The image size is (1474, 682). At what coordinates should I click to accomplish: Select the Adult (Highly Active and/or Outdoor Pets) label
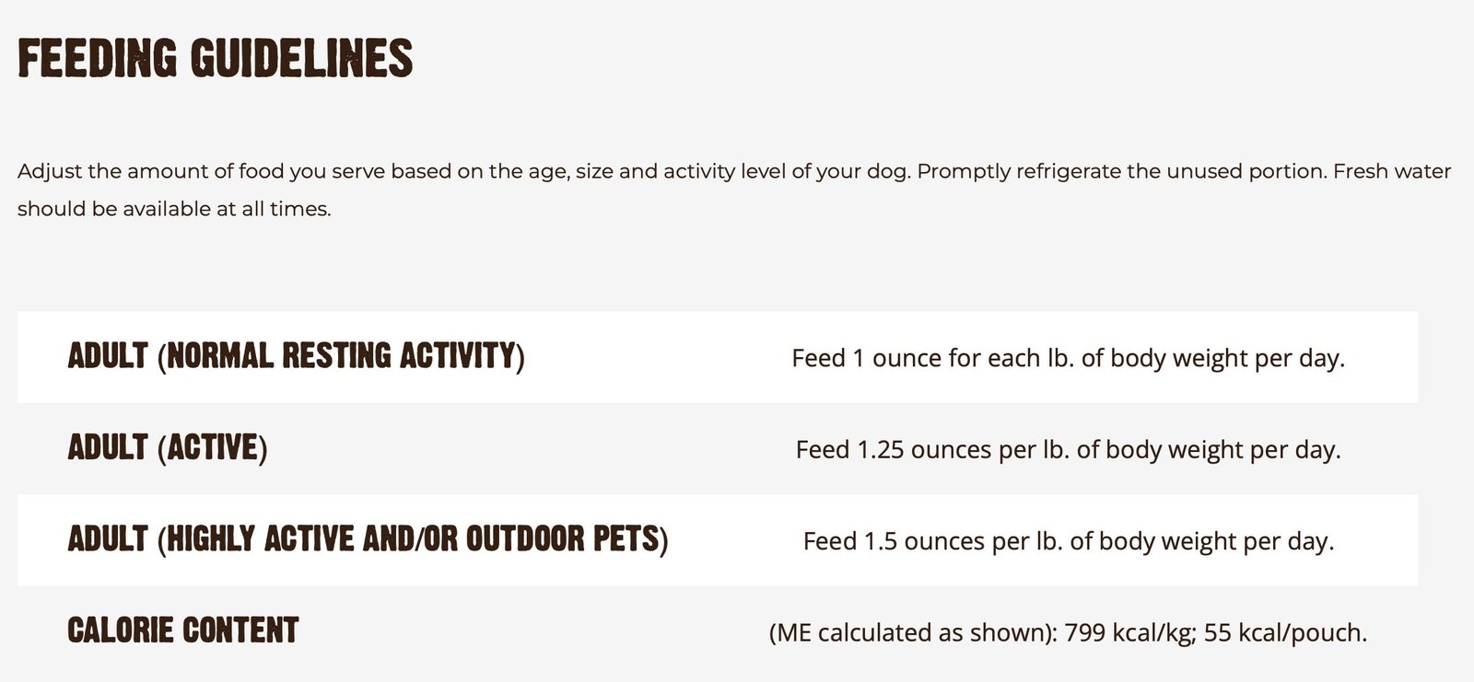368,539
